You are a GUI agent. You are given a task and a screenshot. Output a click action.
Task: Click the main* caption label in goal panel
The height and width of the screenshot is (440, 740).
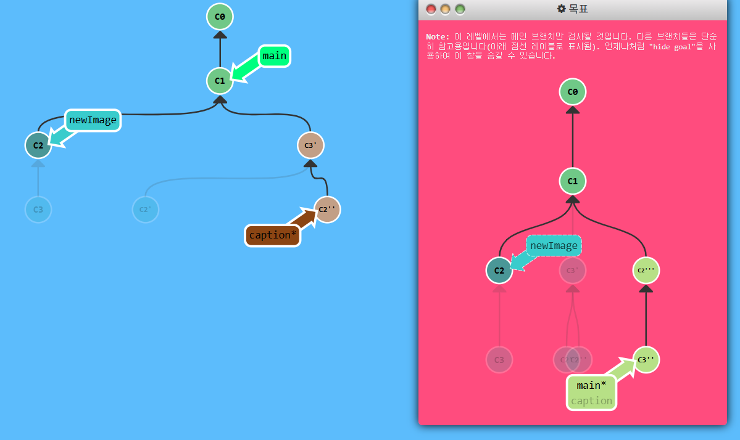(591, 392)
